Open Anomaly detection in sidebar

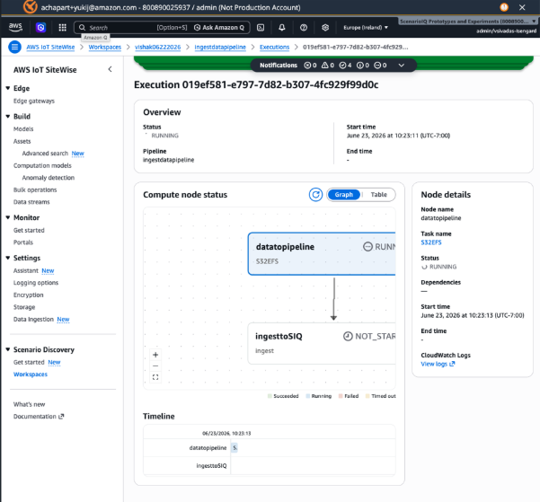click(x=49, y=178)
